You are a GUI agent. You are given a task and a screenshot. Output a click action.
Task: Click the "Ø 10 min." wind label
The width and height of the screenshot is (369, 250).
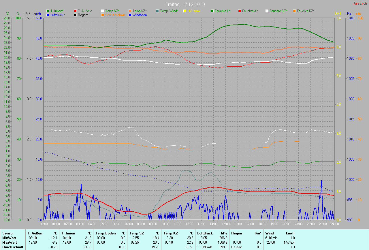(272, 238)
